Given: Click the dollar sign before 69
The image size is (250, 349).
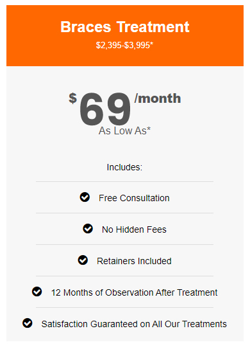Looking at the screenshot, I should [73, 98].
